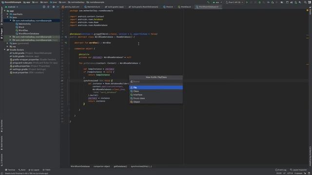312x175 pixels.
Task: Click the UTF-8 encoding status item
Action: (290, 173)
